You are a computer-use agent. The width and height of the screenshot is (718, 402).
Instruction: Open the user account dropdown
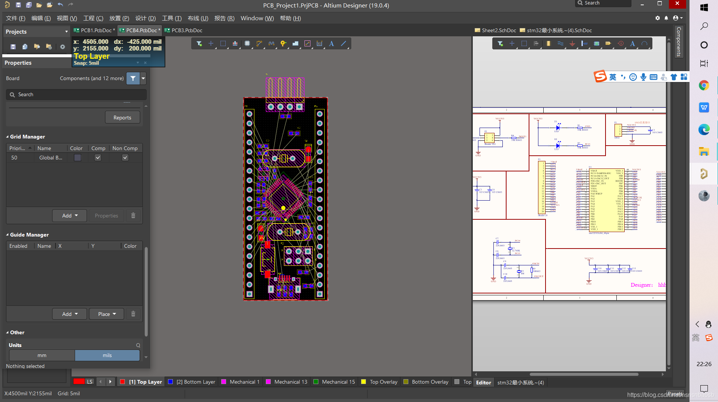pos(678,18)
